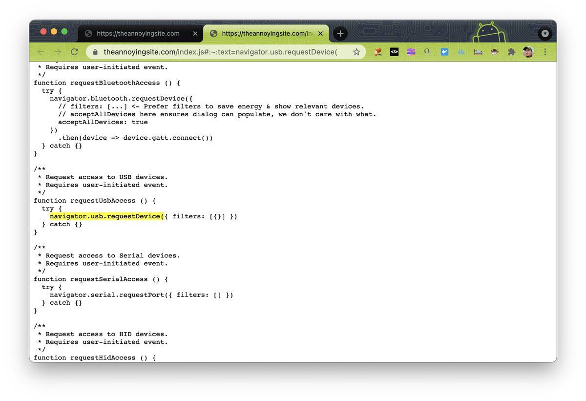Click the purple-pink colorful extension icon
Screen dimensions: 586x401
(x=411, y=51)
